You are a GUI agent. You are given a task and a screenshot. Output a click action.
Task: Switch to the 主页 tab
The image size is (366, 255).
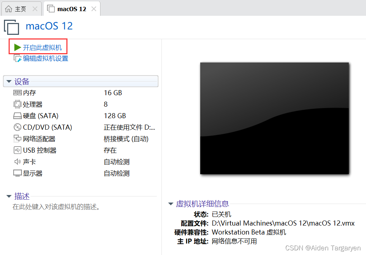(x=22, y=9)
